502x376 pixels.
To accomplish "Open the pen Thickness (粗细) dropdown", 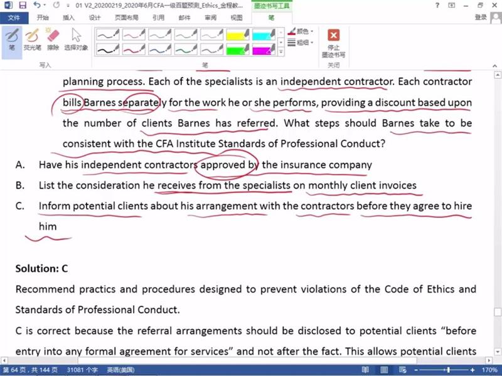I will (304, 42).
